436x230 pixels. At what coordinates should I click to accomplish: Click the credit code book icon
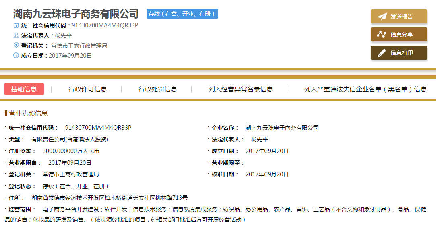(16, 25)
